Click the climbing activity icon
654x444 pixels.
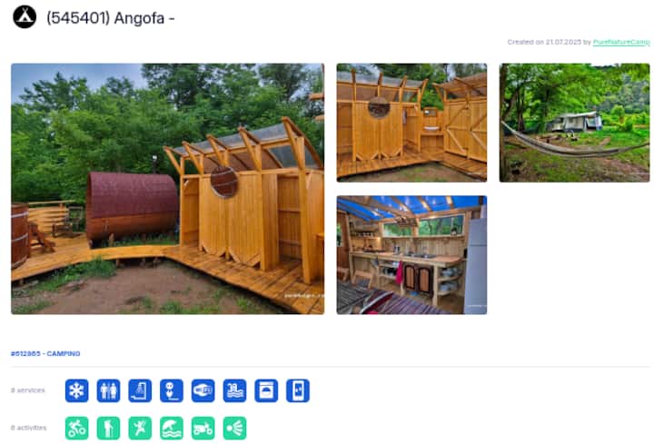140,429
